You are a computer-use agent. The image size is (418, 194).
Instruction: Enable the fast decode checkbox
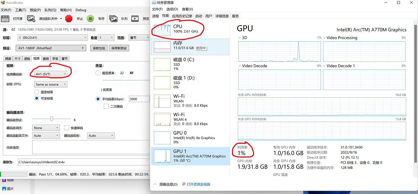click(x=66, y=128)
